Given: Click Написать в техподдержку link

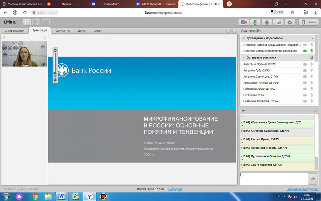Looking at the screenshot, I should point(302,189).
